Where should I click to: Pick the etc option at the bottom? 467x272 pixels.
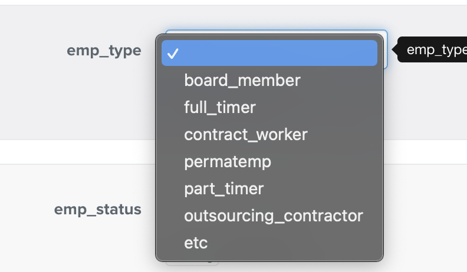[196, 243]
